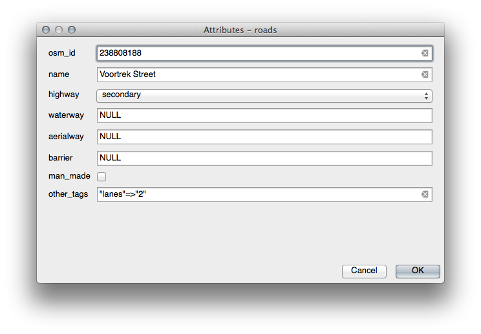Focus the aerialway input field
This screenshot has height=334, width=481.
[x=264, y=137]
